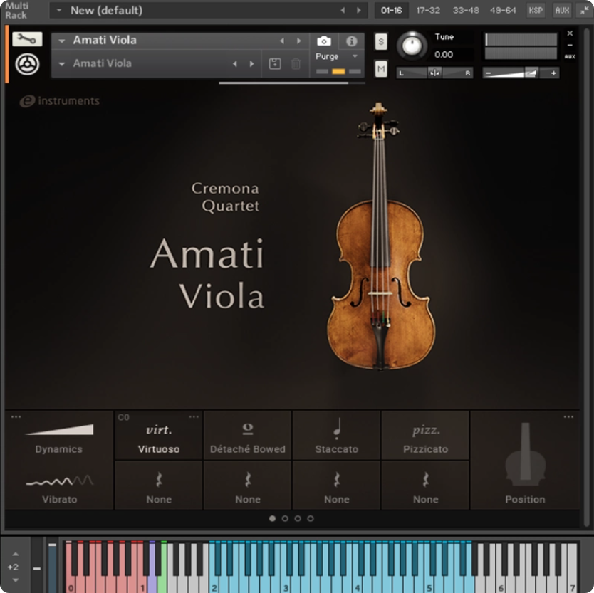Viewport: 594px width, 593px height.
Task: Delete snapshot with the trash icon
Action: coord(296,63)
